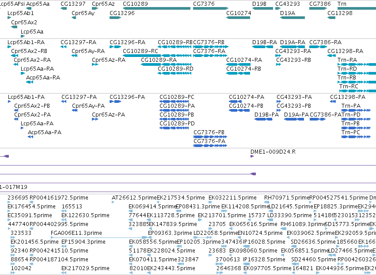Viewport: 376px width, 275px height.
Task: Select the Cpr65Ay gene label
Action: point(83,13)
